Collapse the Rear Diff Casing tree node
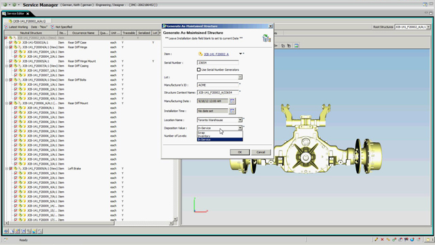Viewport: 435px width, 245px height. (x=7, y=66)
